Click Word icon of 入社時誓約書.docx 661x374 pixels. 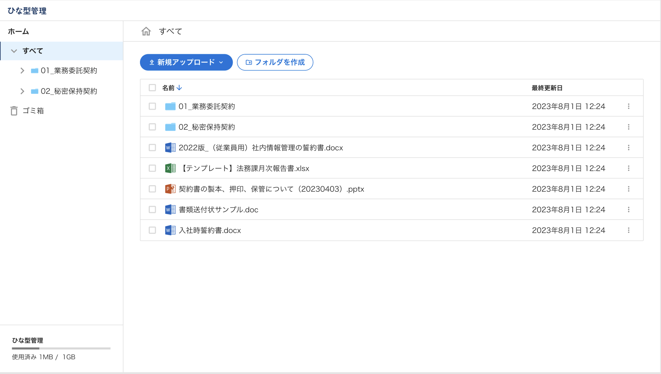point(170,230)
